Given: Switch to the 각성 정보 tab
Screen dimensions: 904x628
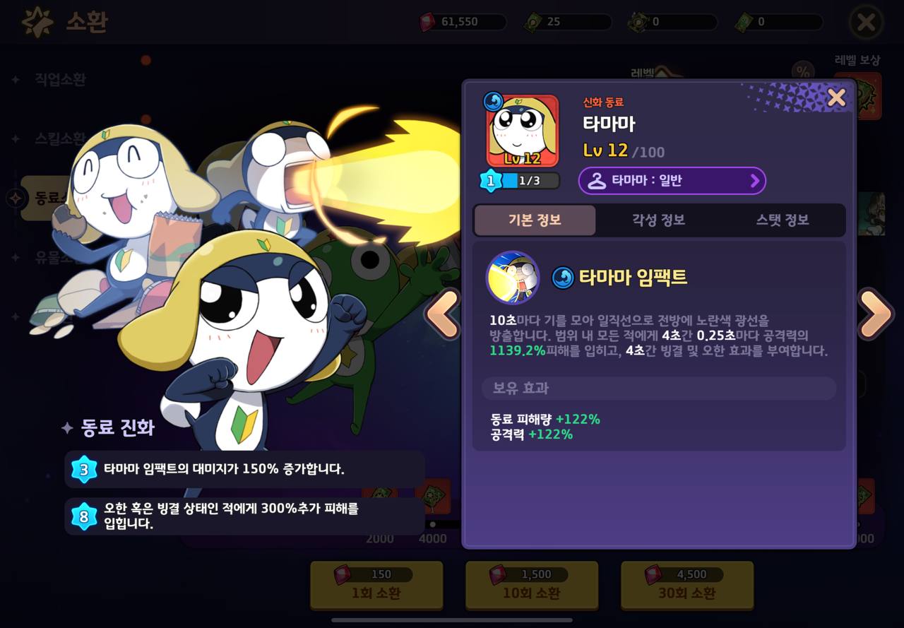Looking at the screenshot, I should click(658, 220).
